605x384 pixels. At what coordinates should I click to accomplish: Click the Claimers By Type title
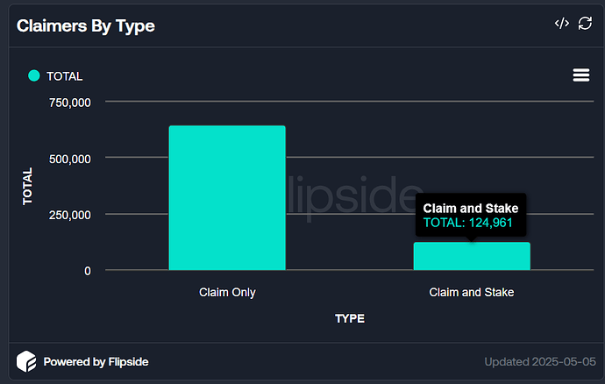(x=86, y=25)
